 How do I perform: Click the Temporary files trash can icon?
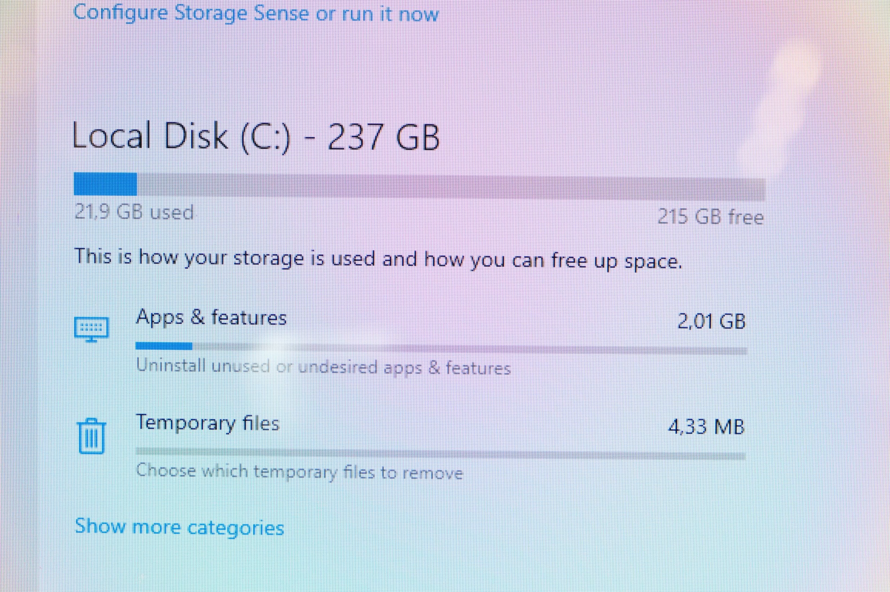91,436
